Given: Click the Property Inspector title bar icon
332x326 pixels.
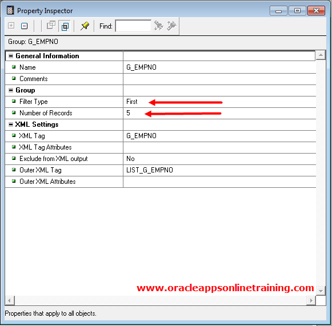Looking at the screenshot, I should (x=10, y=10).
